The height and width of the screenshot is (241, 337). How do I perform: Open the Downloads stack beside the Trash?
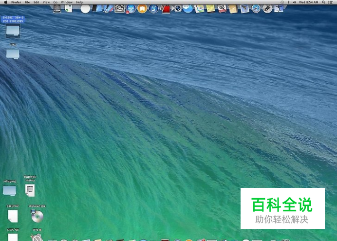(x=68, y=9)
